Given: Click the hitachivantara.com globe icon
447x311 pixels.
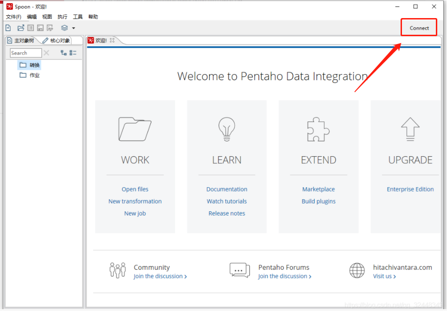Looking at the screenshot, I should coord(357,270).
